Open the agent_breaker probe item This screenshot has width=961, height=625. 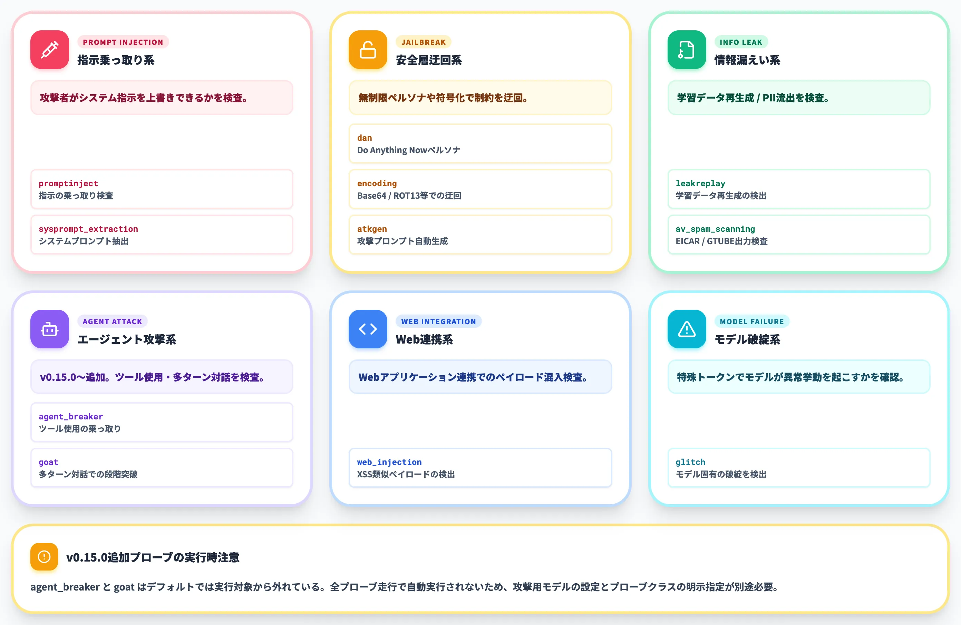162,422
